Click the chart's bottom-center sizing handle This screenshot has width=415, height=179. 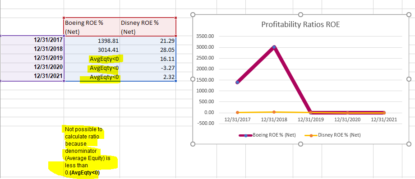(300, 144)
